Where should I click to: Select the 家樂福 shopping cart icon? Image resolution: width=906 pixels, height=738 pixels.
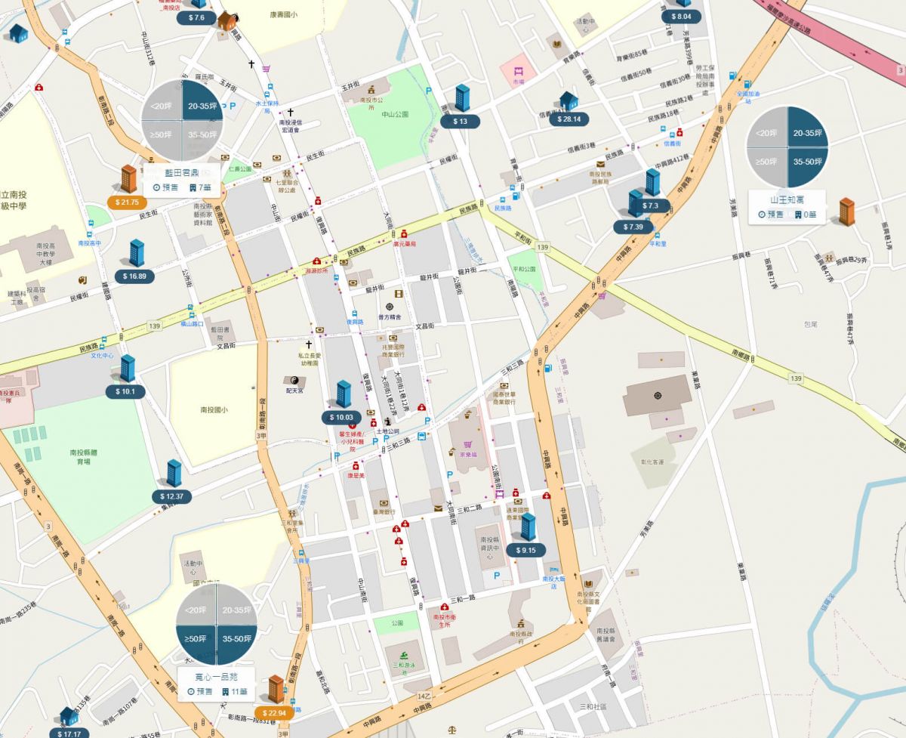pyautogui.click(x=468, y=445)
